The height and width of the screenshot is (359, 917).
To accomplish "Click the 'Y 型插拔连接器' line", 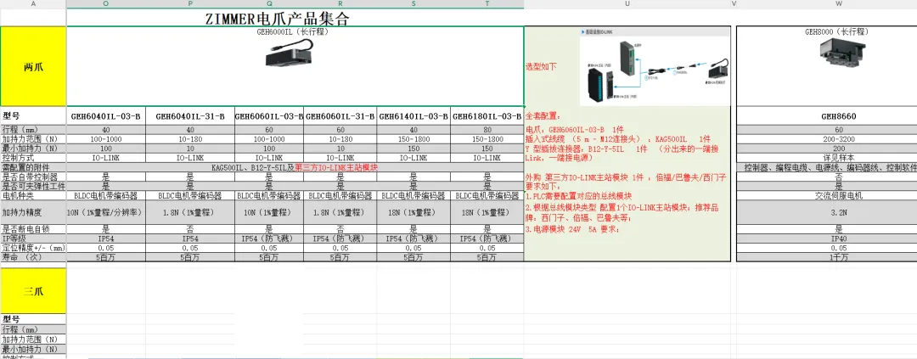I will point(622,154).
